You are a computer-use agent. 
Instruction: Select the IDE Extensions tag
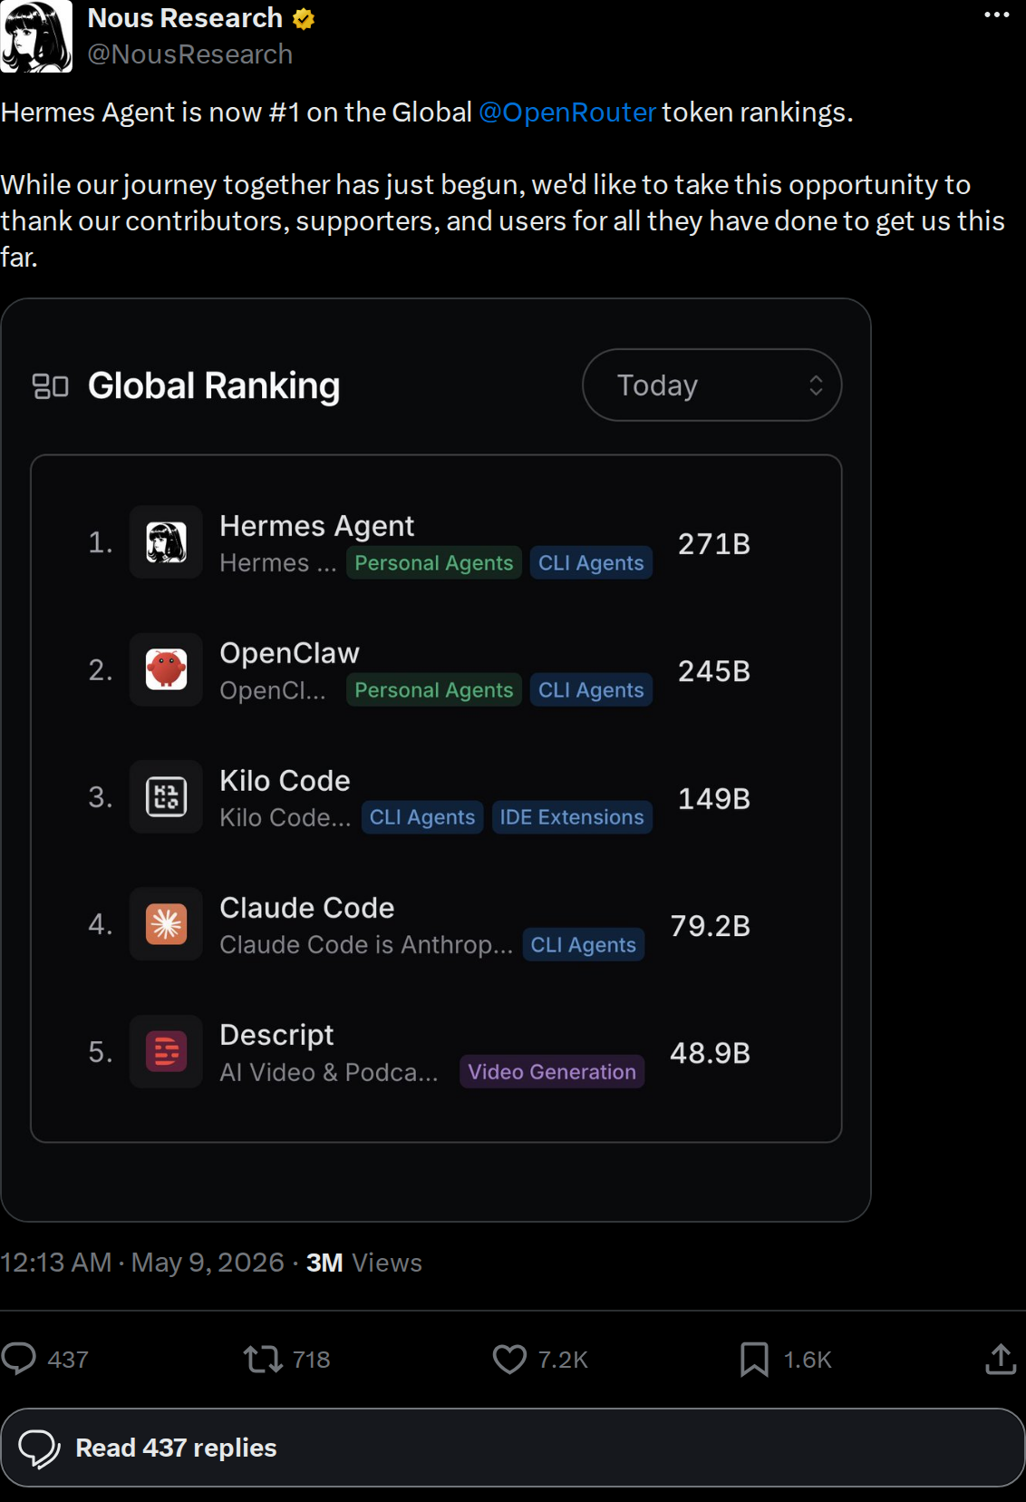(x=572, y=817)
